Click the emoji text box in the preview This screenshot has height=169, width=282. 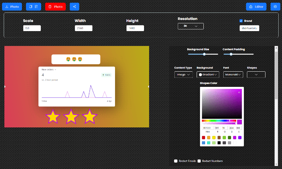coord(76,59)
